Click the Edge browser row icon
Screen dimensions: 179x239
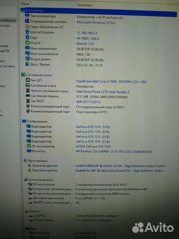tap(27, 37)
